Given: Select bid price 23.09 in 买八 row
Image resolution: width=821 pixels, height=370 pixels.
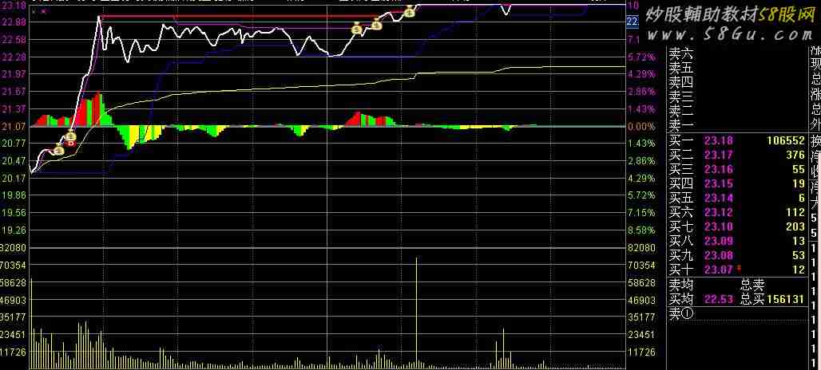Looking at the screenshot, I should tap(719, 241).
